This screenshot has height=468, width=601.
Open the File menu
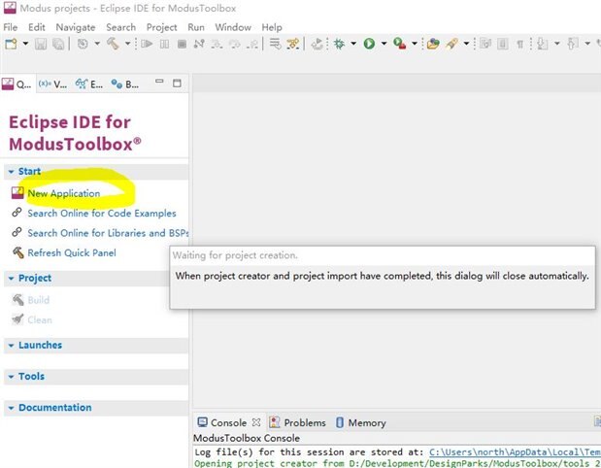click(x=11, y=27)
